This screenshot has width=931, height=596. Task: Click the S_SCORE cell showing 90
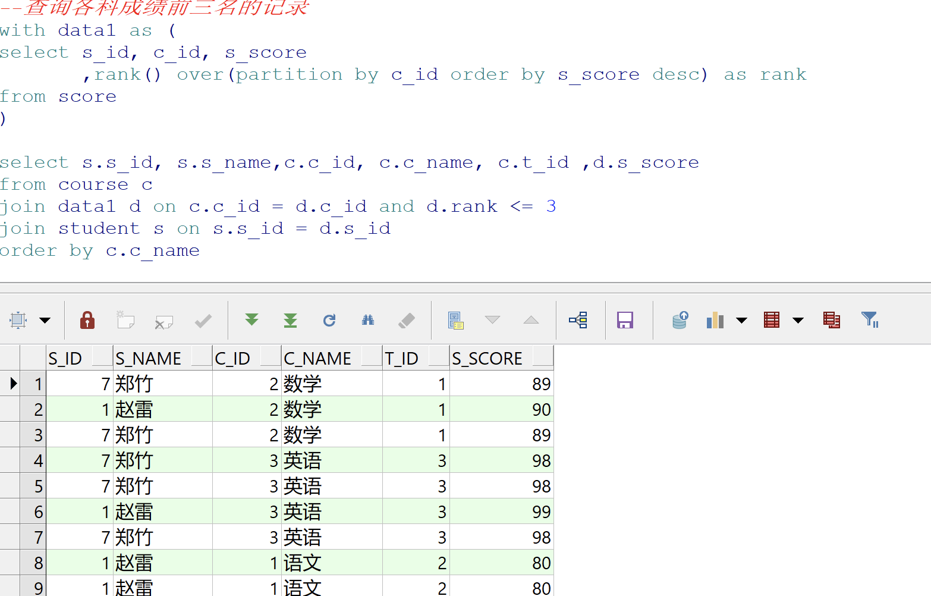tap(501, 409)
